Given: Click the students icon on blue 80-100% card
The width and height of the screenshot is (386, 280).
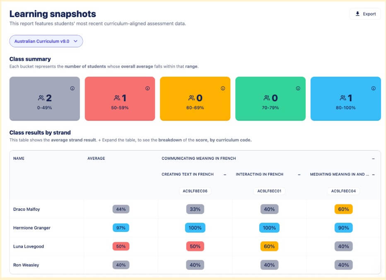Looking at the screenshot, I should pos(343,98).
